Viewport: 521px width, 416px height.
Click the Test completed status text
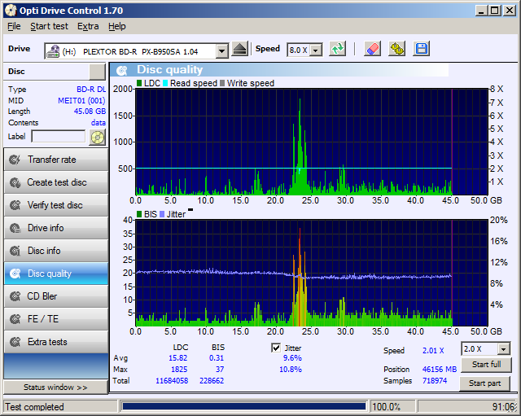[x=34, y=407]
